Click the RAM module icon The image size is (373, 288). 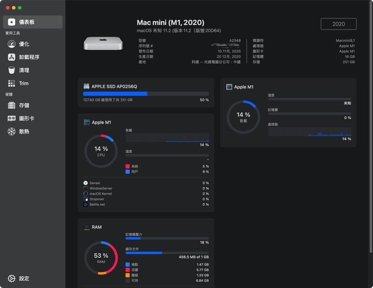(87, 227)
